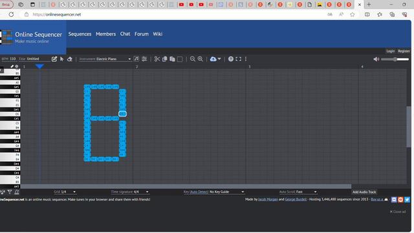Viewport: 414px width, 233px height.
Task: Click the Login link
Action: point(391,51)
